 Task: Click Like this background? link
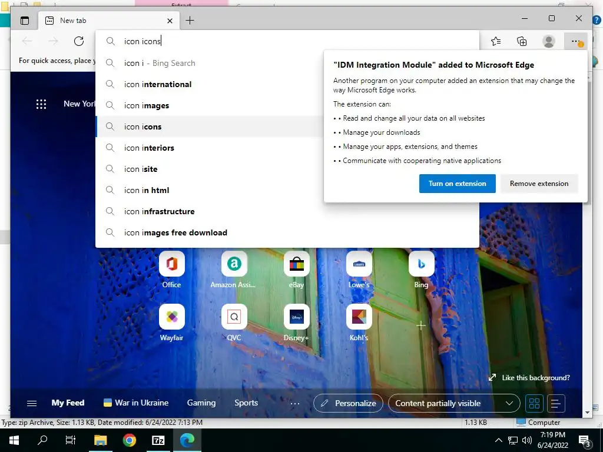[529, 377]
